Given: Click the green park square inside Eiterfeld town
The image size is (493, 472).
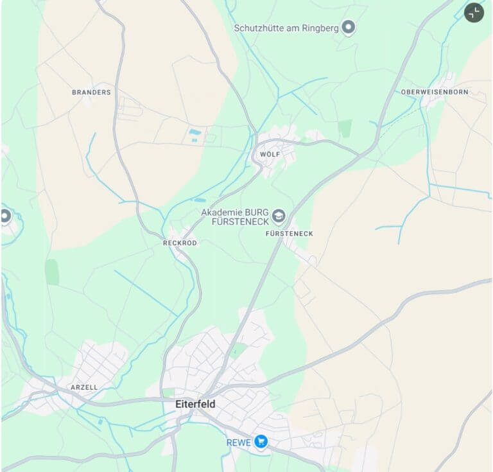Looking at the screenshot, I should 239,351.
